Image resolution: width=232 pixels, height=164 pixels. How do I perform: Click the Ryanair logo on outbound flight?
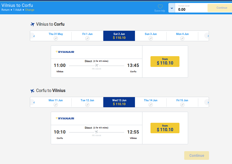[65, 52]
